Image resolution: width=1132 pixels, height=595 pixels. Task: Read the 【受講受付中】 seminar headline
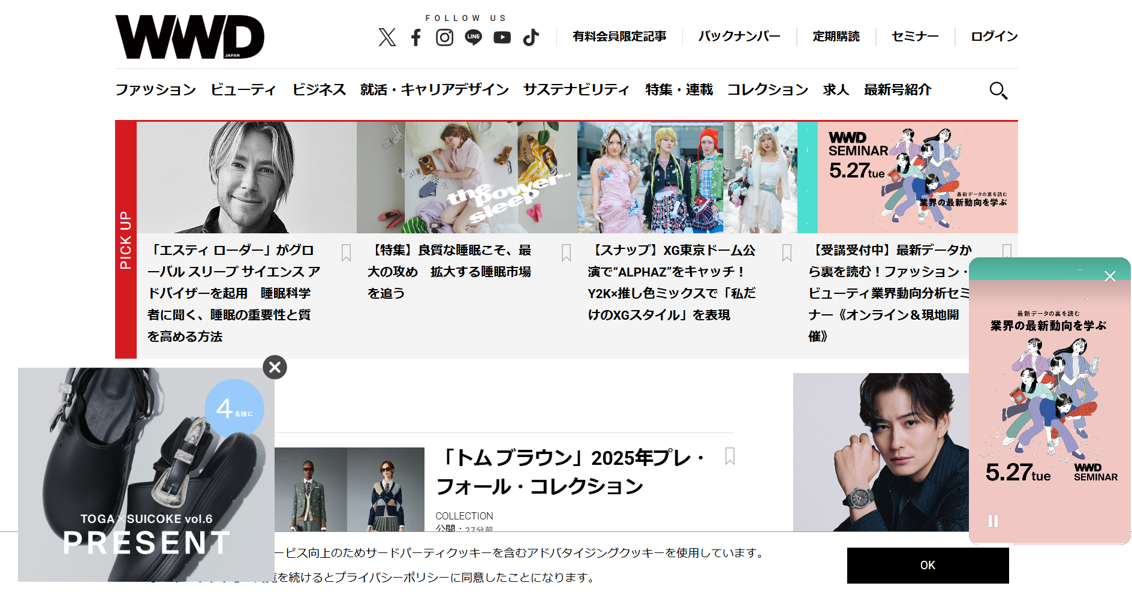click(x=889, y=293)
